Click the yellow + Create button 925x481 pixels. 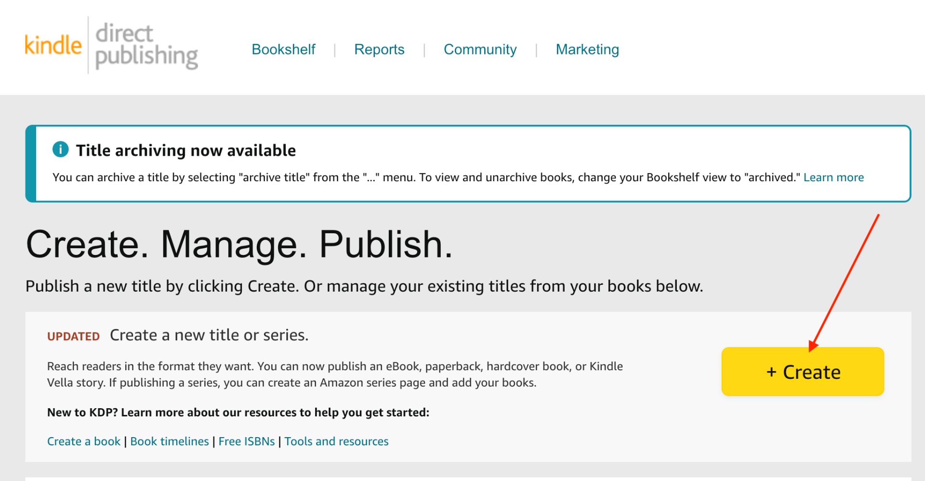click(x=803, y=372)
